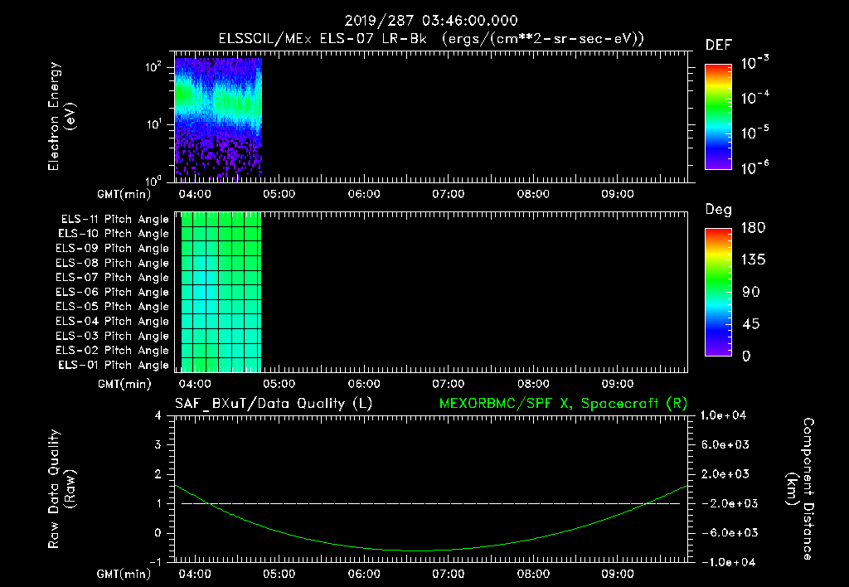Click the white dashed data quality line
849x587 pixels.
[430, 503]
